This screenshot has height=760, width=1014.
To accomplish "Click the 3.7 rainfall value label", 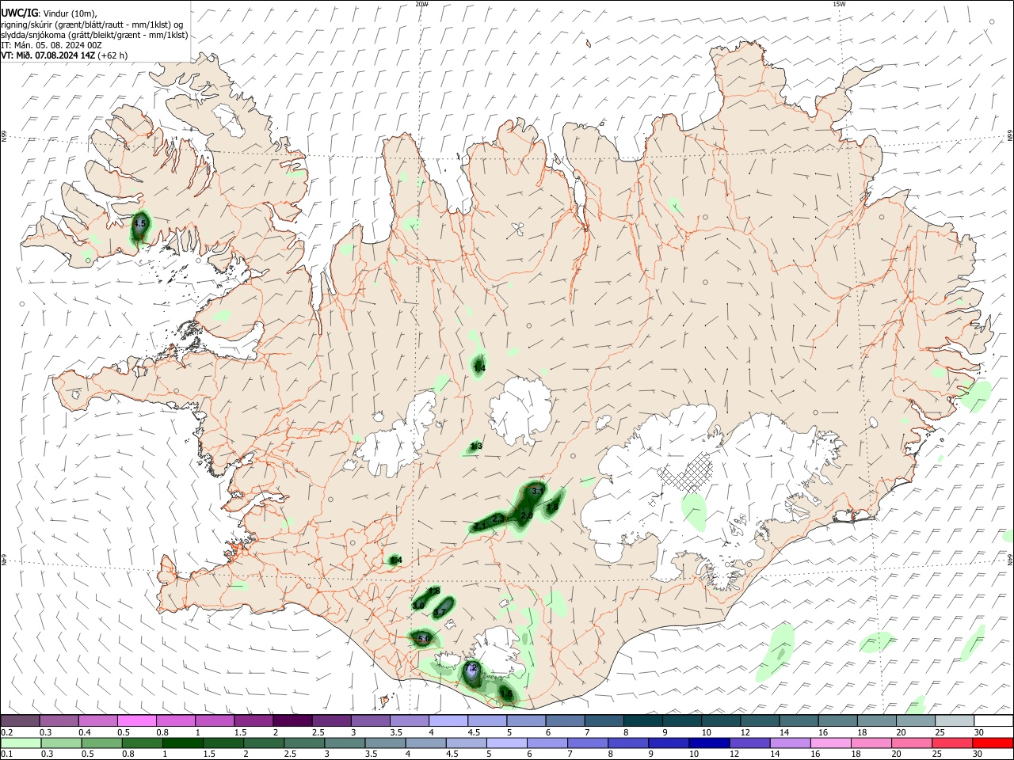I will click(440, 612).
